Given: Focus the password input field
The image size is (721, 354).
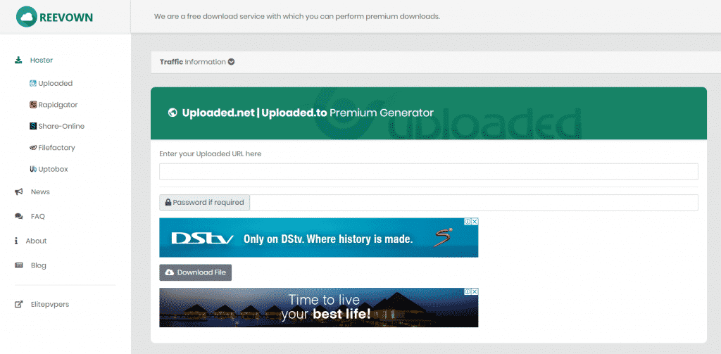Looking at the screenshot, I should coord(474,203).
